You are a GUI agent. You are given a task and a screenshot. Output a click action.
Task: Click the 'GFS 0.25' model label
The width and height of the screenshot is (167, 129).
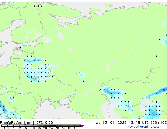pos(45,123)
